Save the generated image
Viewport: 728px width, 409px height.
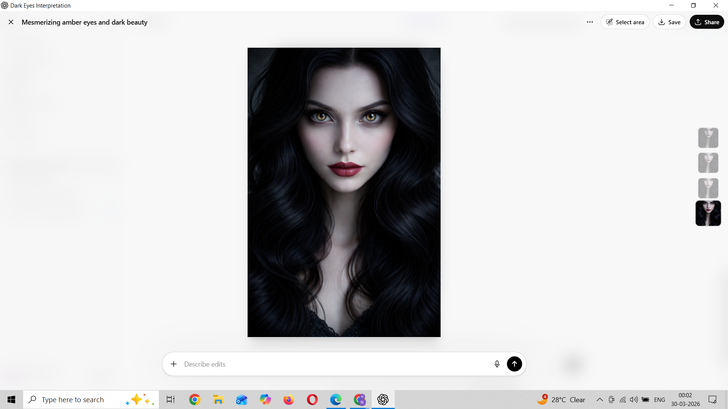(669, 22)
